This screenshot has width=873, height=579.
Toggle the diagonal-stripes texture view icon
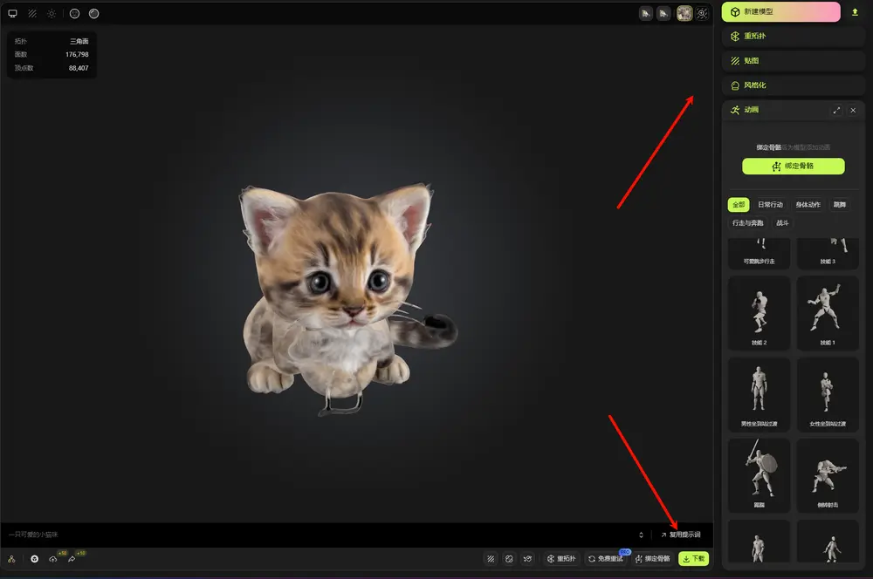(x=32, y=14)
